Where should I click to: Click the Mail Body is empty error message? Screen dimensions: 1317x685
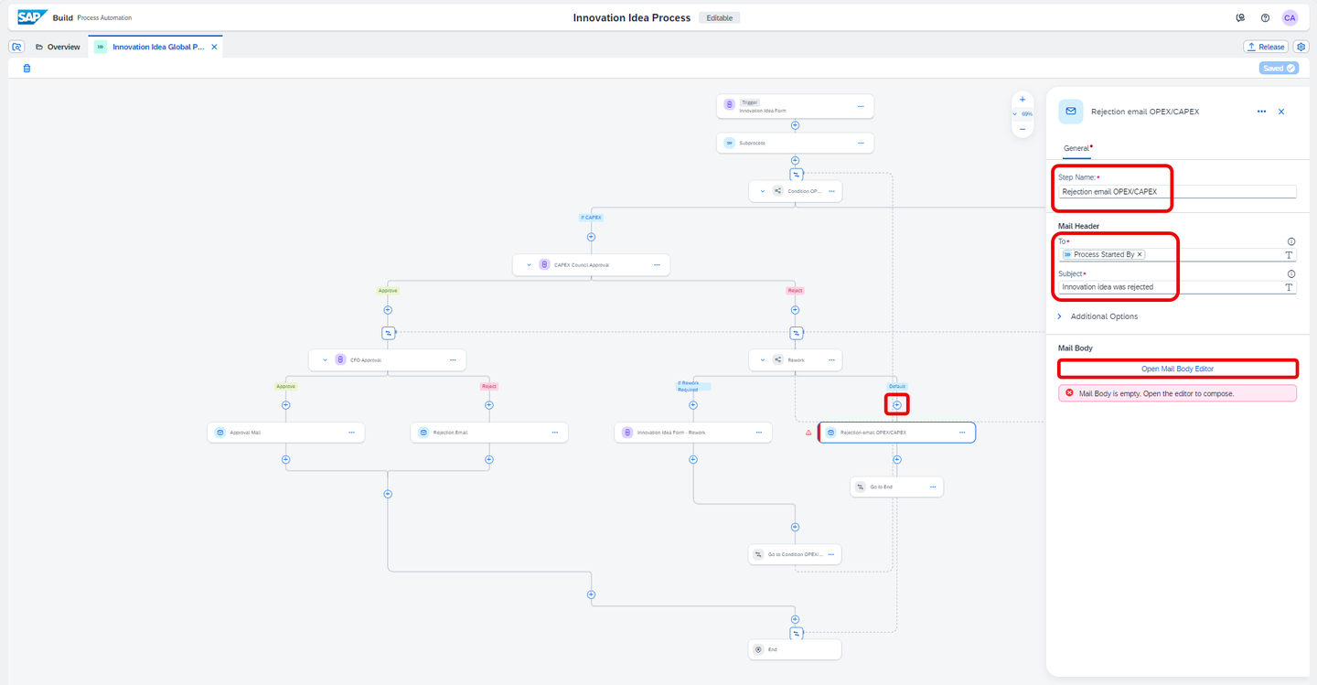(1177, 393)
